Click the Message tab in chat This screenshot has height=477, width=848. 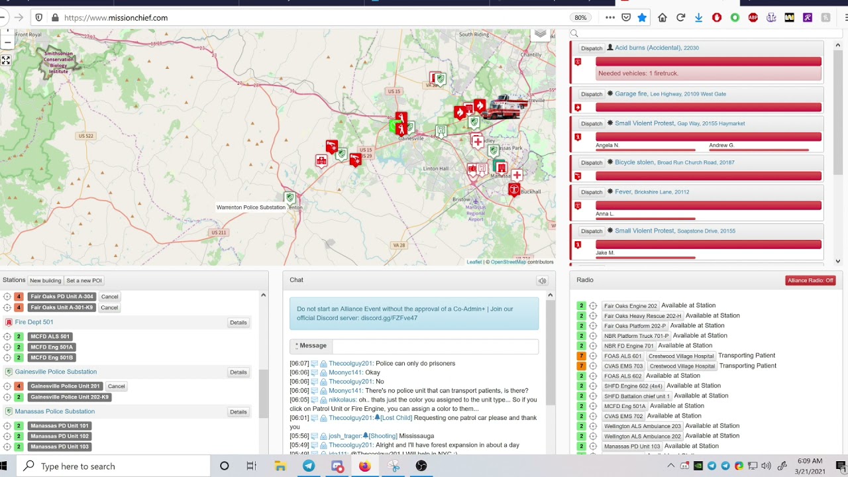pos(311,345)
